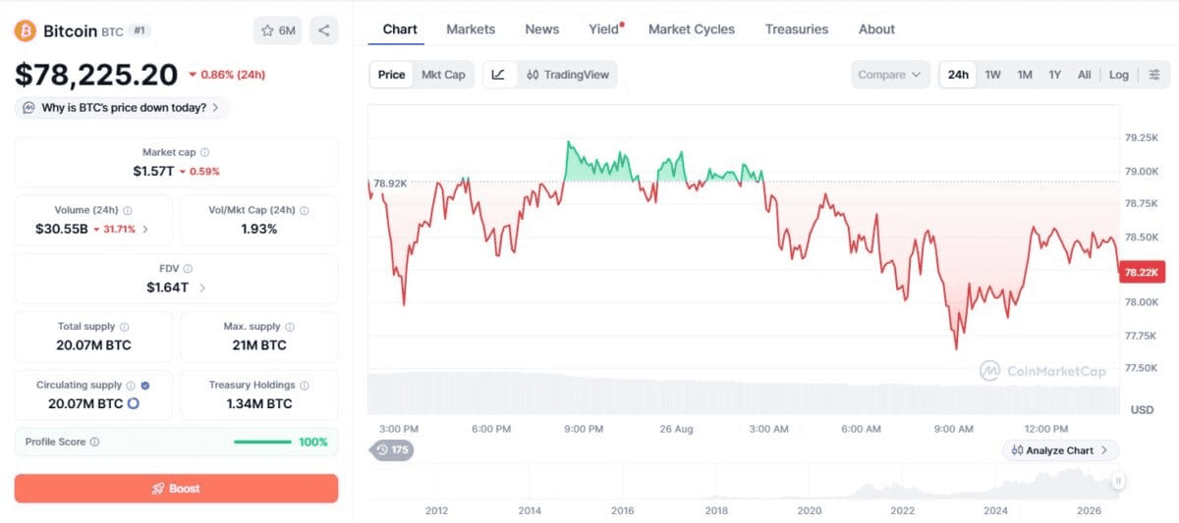1179x523 pixels.
Task: Click the 1.34M BTC treasury holdings value
Action: tap(259, 403)
